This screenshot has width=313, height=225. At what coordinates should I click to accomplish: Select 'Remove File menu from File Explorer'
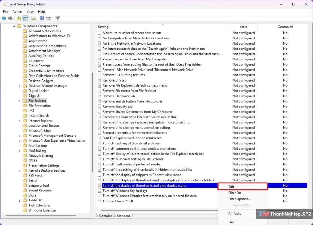tap(129, 91)
